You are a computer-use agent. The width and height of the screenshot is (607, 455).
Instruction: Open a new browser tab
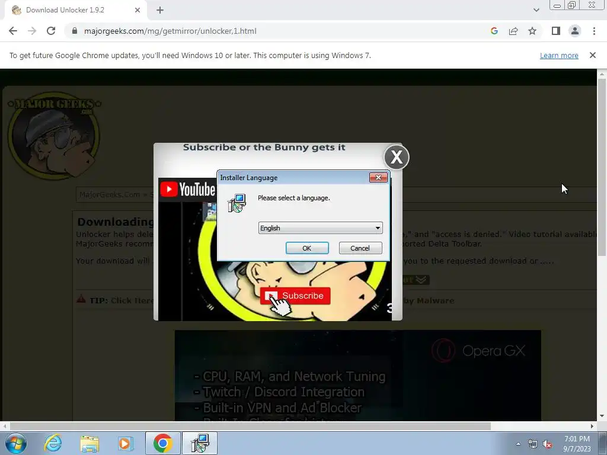pos(160,10)
